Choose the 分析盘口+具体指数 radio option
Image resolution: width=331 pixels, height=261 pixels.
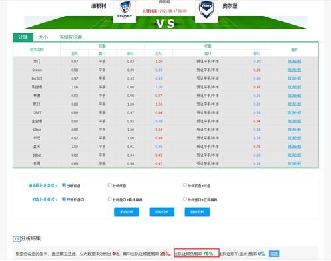pos(109,199)
